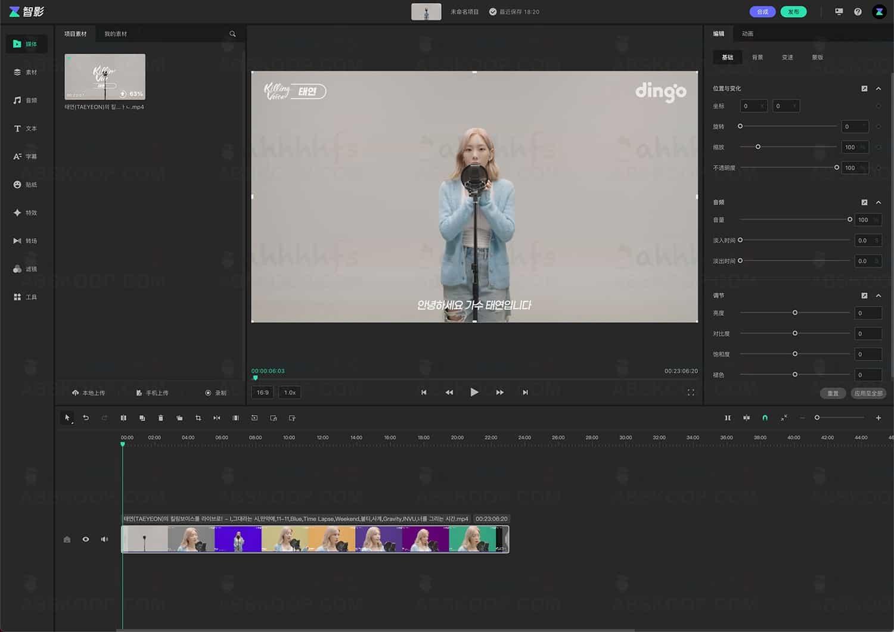Select the TAEYEON mp4 media thumbnail
Viewport: 894px width, 632px height.
click(105, 77)
